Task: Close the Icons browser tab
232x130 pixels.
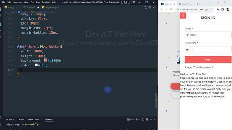Action: [x=192, y=4]
